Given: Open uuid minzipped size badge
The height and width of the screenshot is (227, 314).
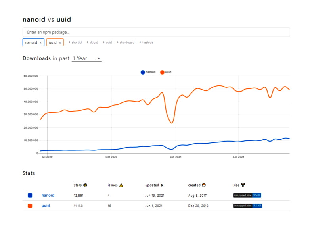Looking at the screenshot, I should click(247, 206).
